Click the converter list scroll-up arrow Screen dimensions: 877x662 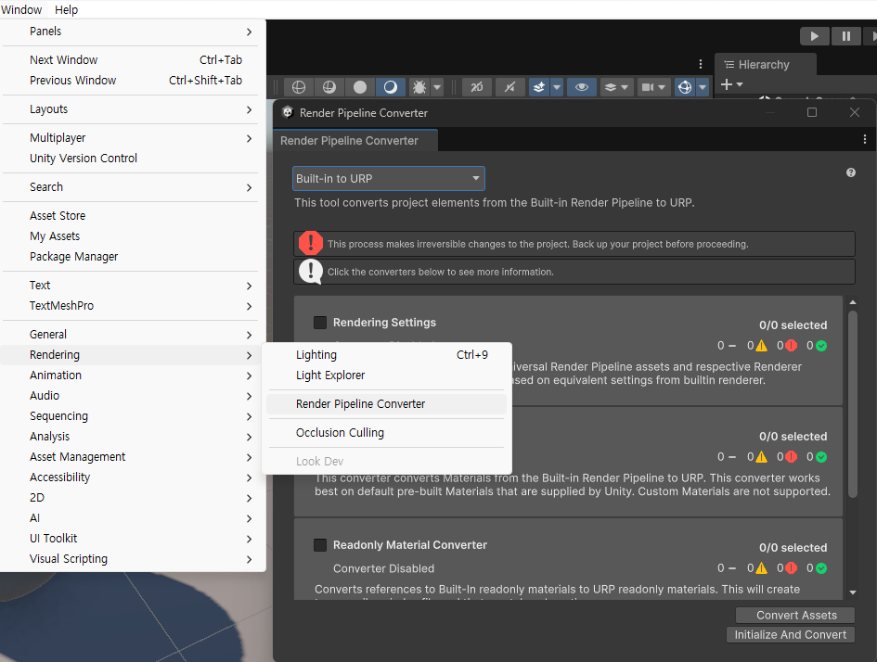pyautogui.click(x=853, y=302)
